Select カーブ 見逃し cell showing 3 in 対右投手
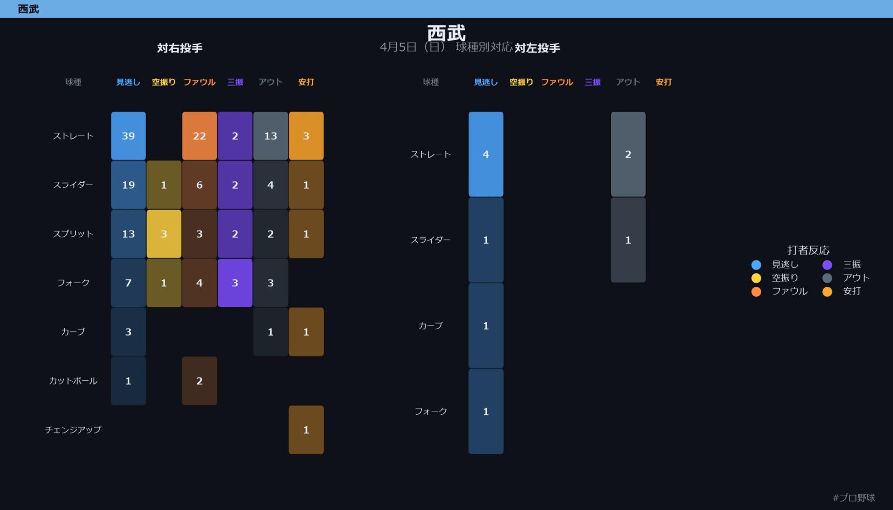Image resolution: width=893 pixels, height=510 pixels. click(128, 332)
